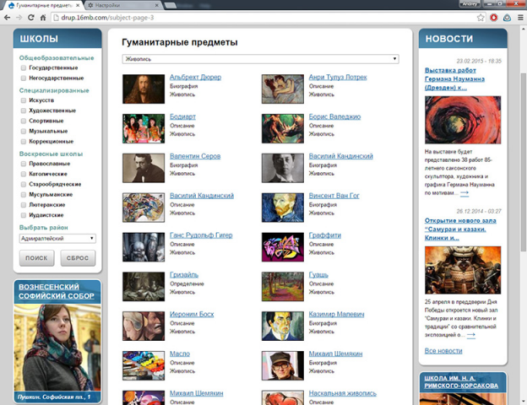Open Школа им. Римского-Корсакова banner link
Image resolution: width=527 pixels, height=405 pixels.
pos(461,382)
